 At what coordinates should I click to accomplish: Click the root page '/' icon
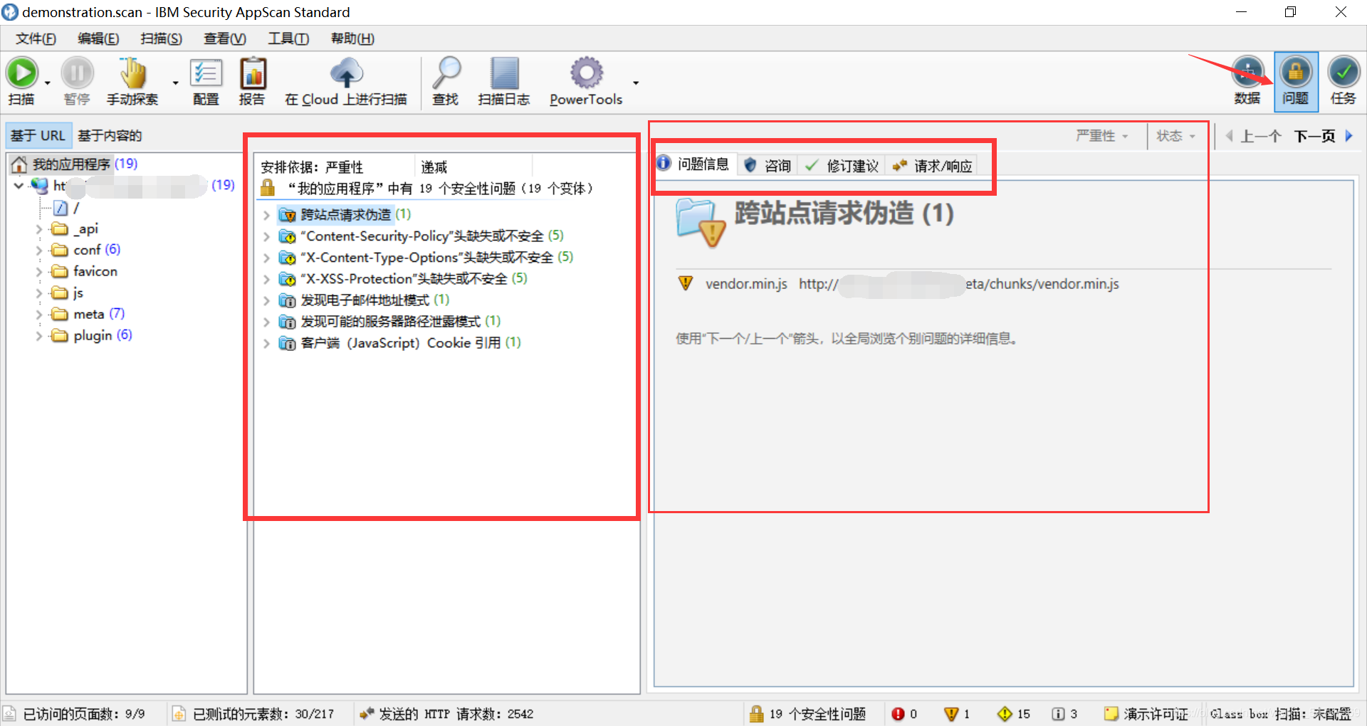click(x=61, y=208)
